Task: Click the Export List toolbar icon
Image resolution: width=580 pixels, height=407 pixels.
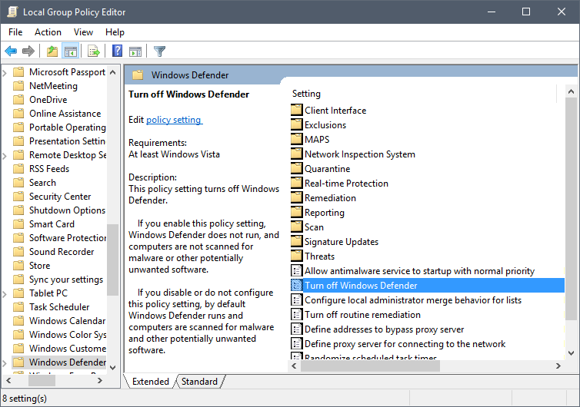Action: (x=94, y=51)
